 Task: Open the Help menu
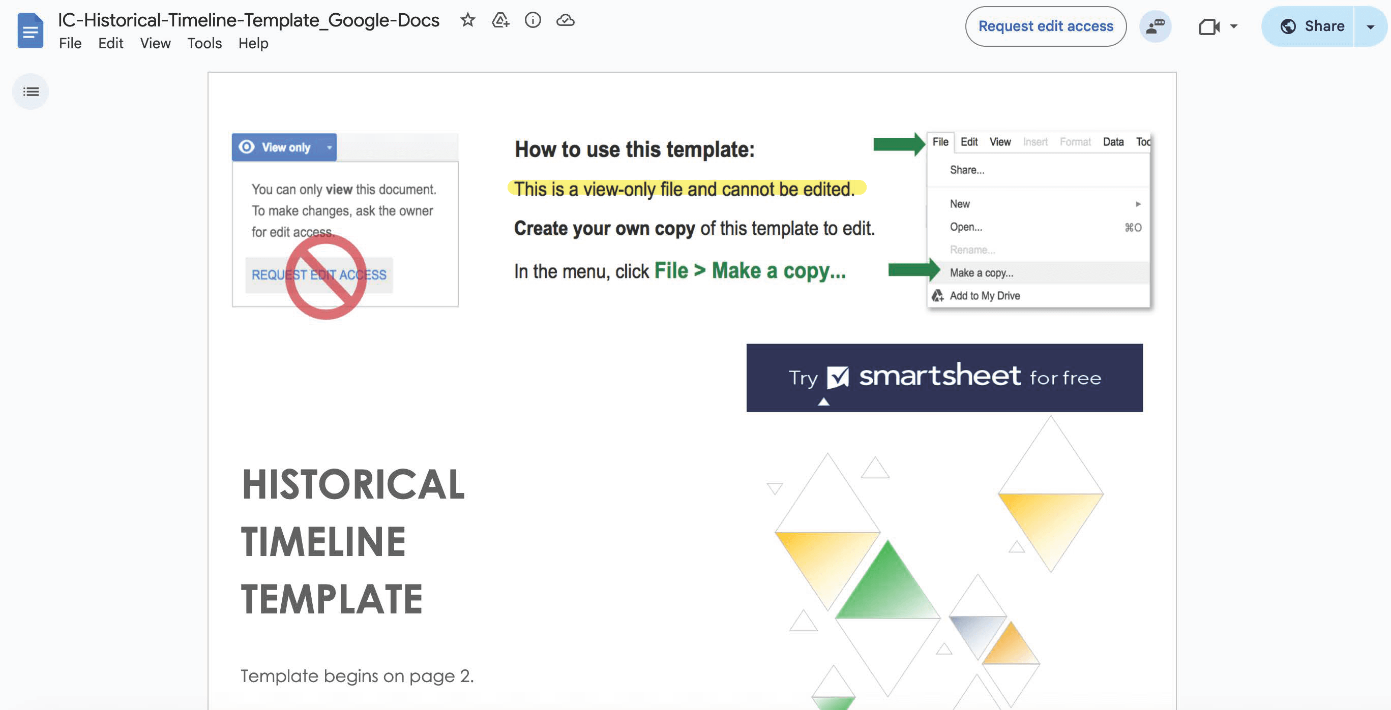[x=253, y=43]
